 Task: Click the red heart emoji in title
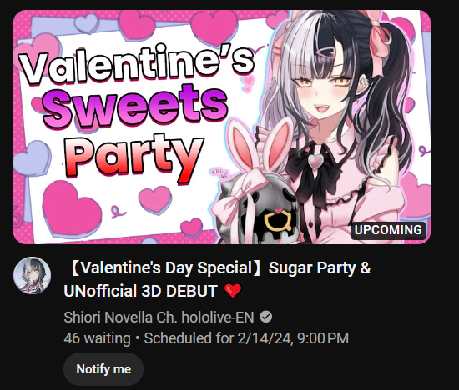pyautogui.click(x=233, y=291)
